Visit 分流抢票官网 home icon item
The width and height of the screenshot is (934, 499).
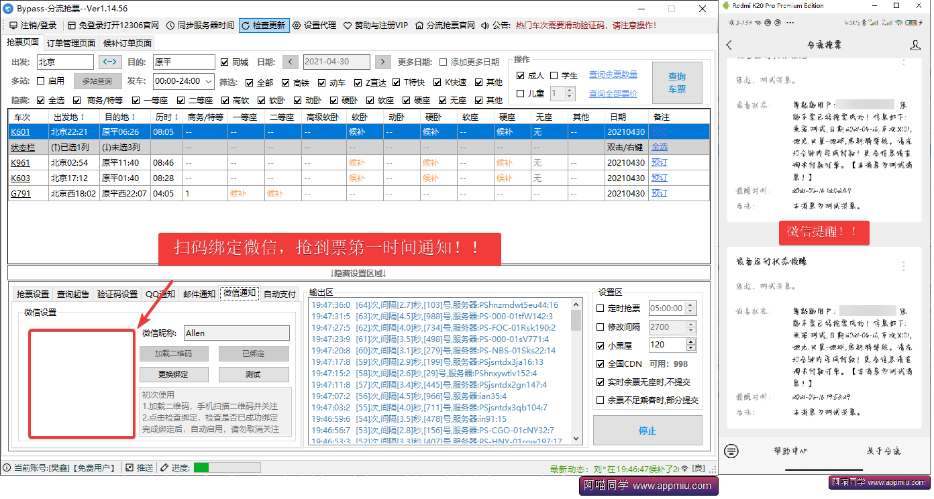point(444,25)
